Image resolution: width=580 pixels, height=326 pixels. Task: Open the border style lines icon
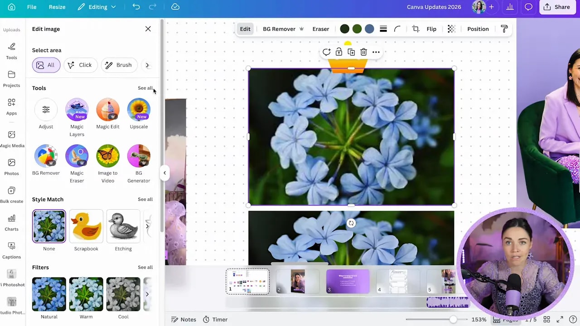click(383, 29)
